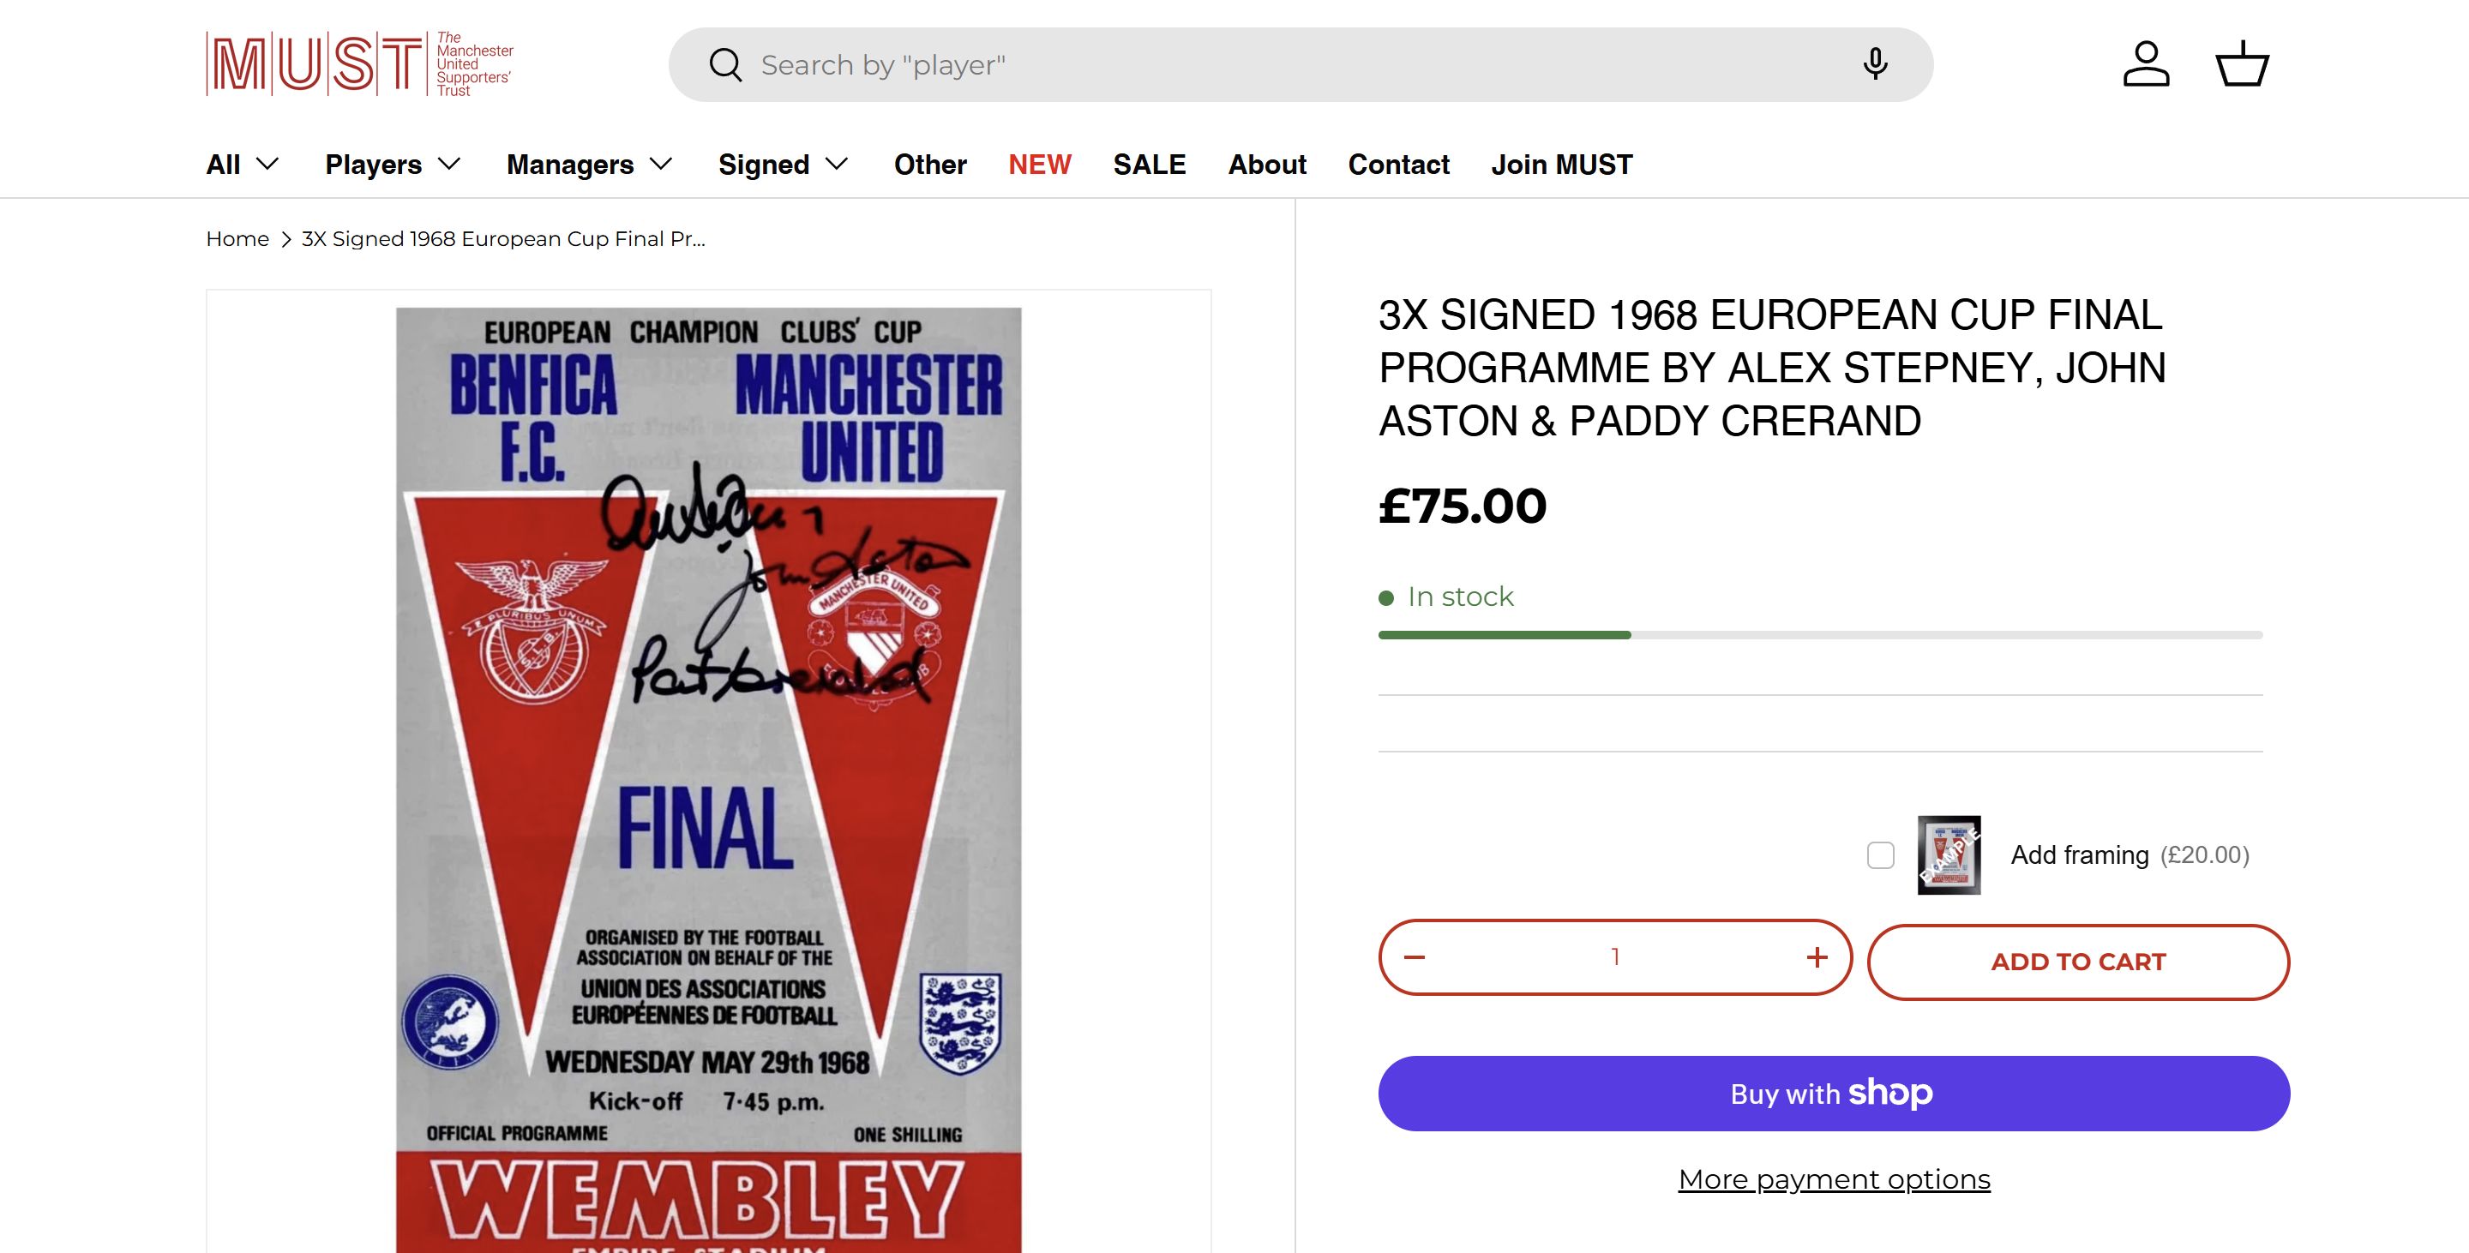The width and height of the screenshot is (2469, 1253).
Task: Expand the Players dropdown menu
Action: point(393,165)
